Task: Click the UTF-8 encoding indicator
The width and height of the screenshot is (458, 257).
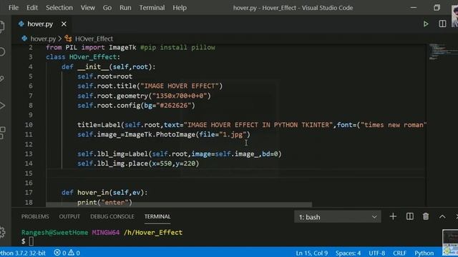Action: point(377,253)
